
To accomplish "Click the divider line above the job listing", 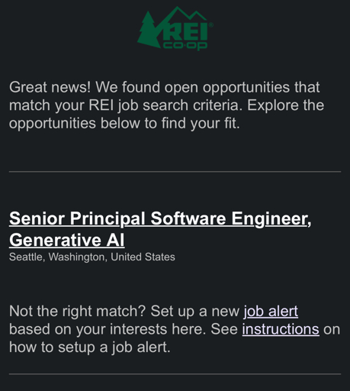I will (x=175, y=172).
